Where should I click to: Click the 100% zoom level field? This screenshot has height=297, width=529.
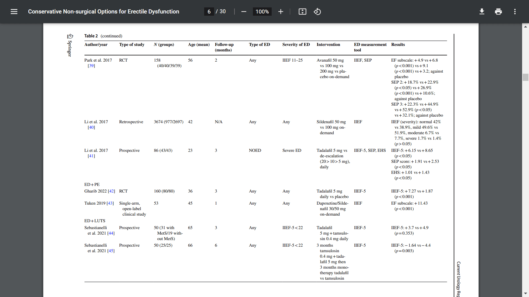pyautogui.click(x=262, y=12)
